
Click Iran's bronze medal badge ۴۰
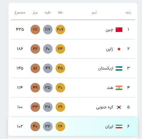pyautogui.click(x=35, y=126)
